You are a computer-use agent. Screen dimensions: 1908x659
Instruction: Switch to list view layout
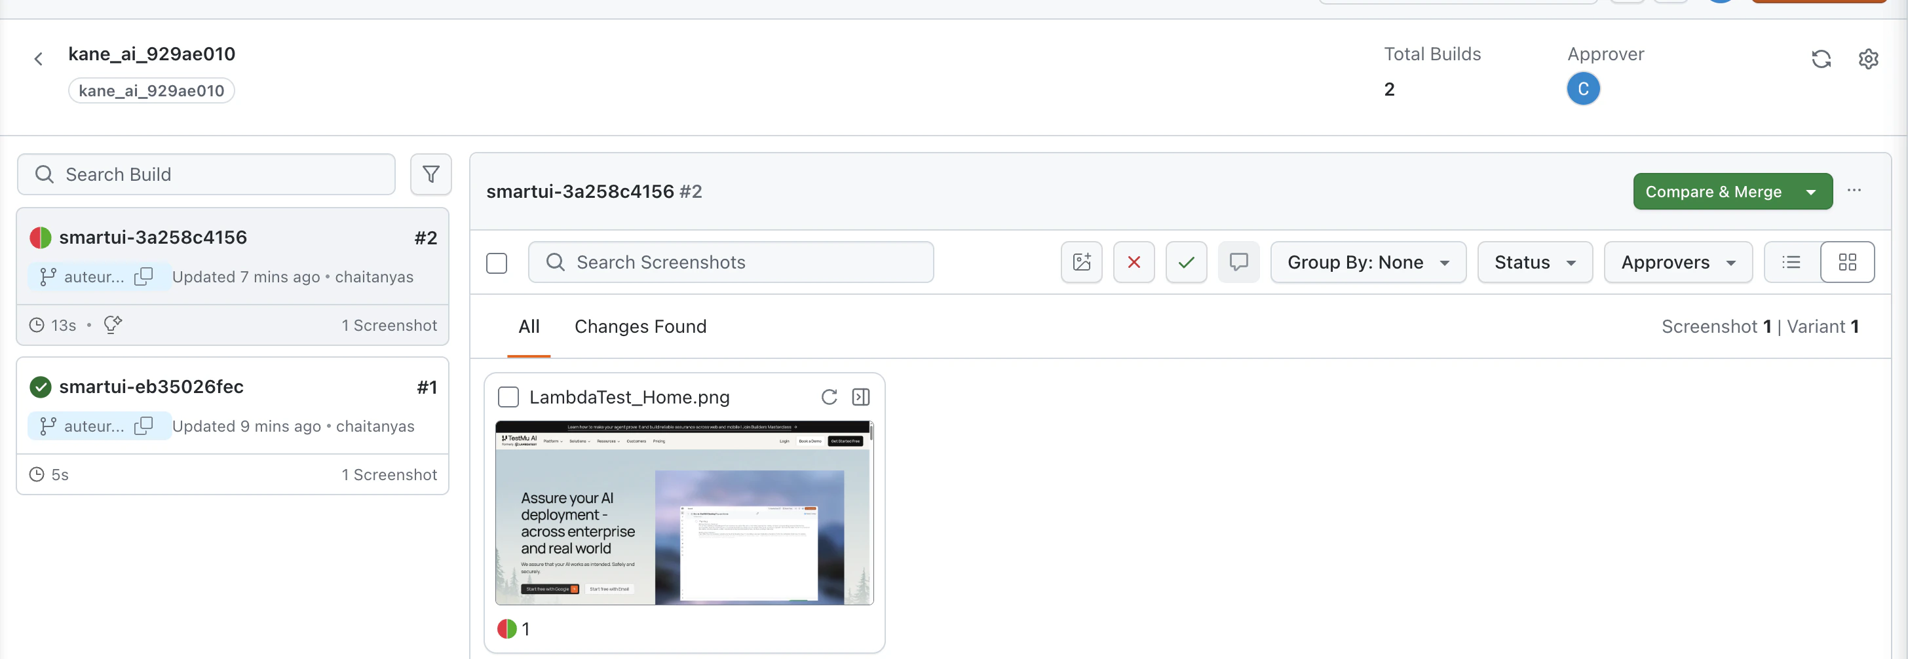[1792, 262]
